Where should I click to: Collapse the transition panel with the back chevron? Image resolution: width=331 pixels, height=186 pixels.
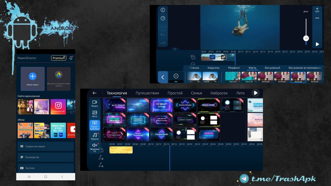coord(163,77)
